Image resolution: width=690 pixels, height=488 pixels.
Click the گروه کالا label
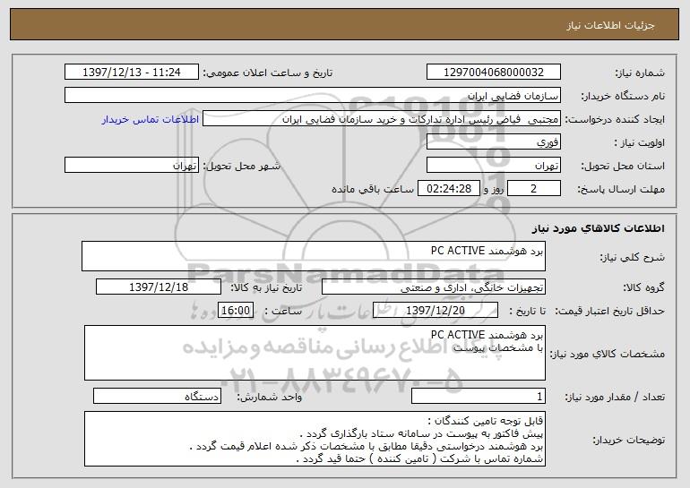643,287
